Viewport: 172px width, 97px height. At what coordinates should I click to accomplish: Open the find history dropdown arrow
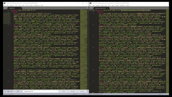pyautogui.click(x=57, y=91)
